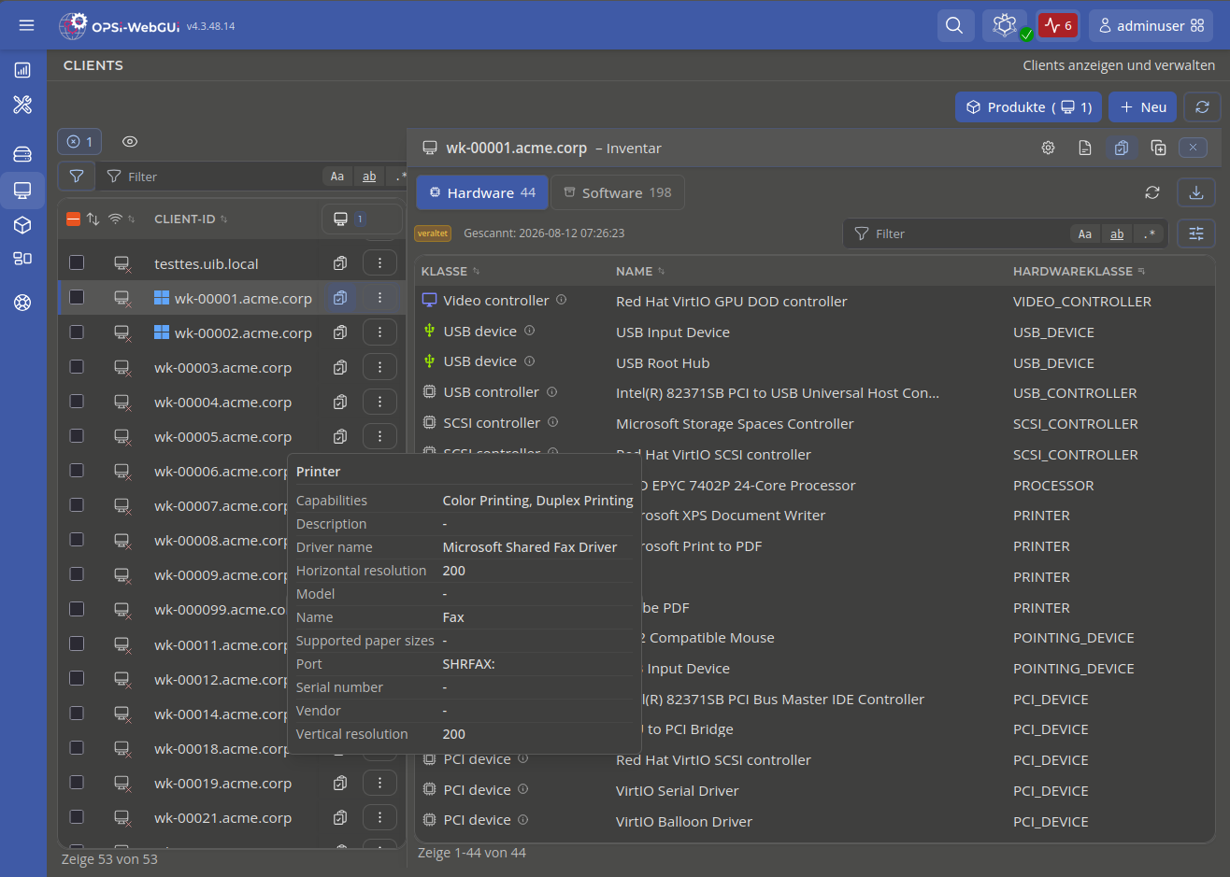Open the dashboard chart icon in the sidebar
1230x877 pixels.
pyautogui.click(x=22, y=70)
